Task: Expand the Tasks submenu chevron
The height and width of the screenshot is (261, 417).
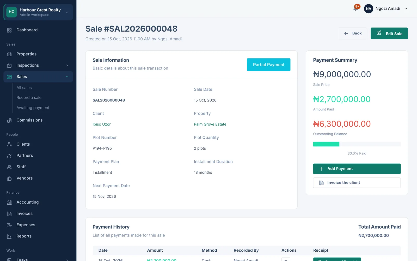Action: point(67,260)
